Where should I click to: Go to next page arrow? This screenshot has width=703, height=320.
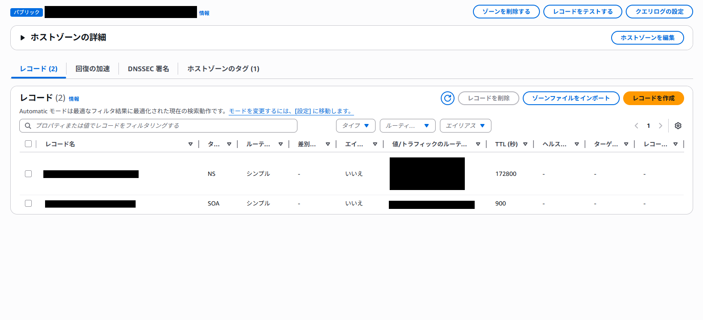pos(661,126)
